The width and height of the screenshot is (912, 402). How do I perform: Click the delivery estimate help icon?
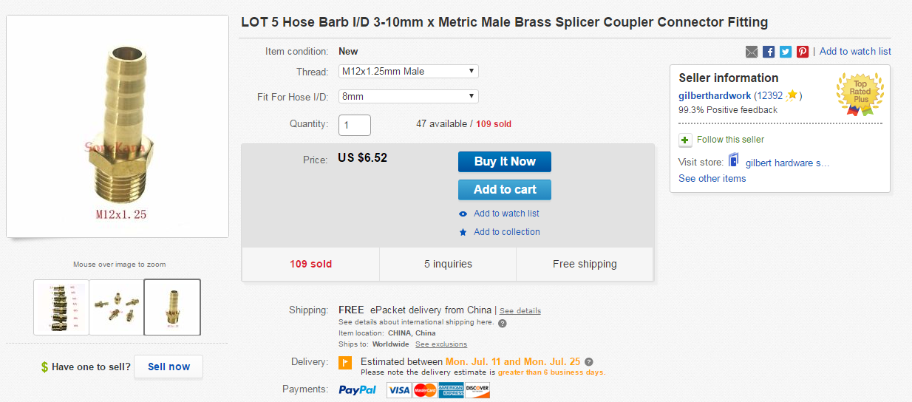click(589, 362)
